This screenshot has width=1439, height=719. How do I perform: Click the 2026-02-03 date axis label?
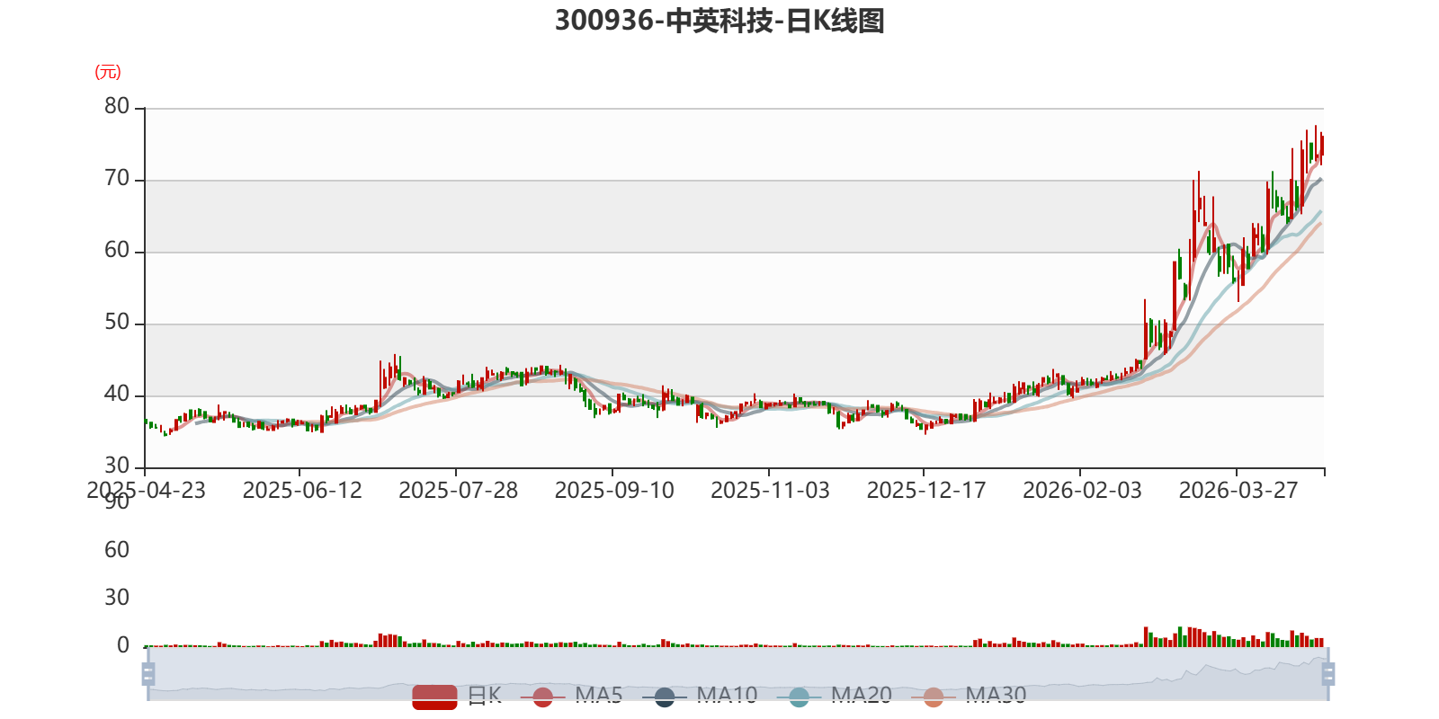click(x=1083, y=491)
